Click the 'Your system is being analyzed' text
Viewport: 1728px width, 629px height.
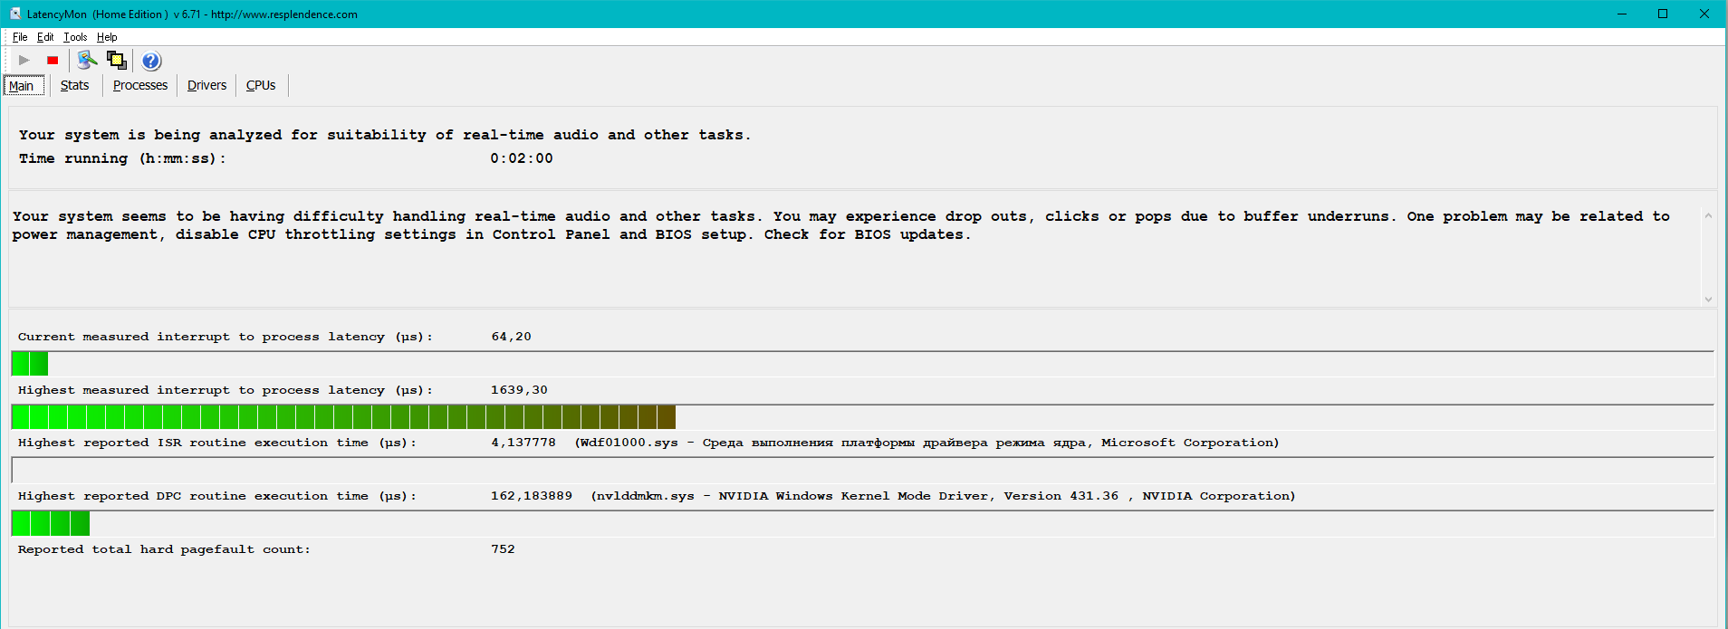point(385,135)
